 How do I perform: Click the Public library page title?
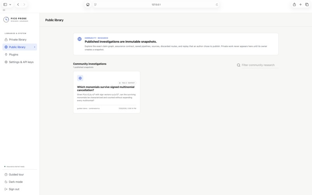pyautogui.click(x=54, y=20)
